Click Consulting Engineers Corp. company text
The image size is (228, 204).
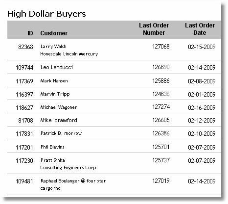(x=69, y=168)
